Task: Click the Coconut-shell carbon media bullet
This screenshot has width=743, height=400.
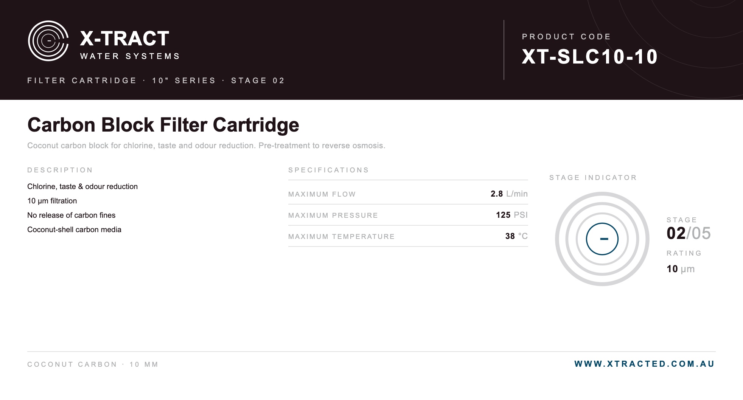Action: click(x=74, y=229)
